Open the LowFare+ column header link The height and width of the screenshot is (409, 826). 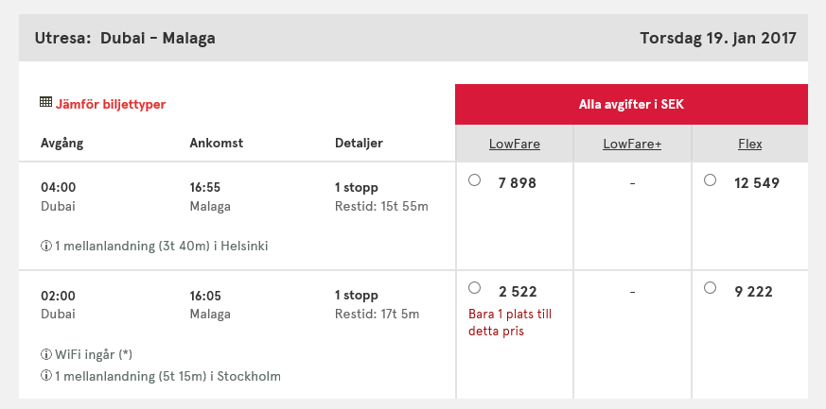(x=632, y=145)
